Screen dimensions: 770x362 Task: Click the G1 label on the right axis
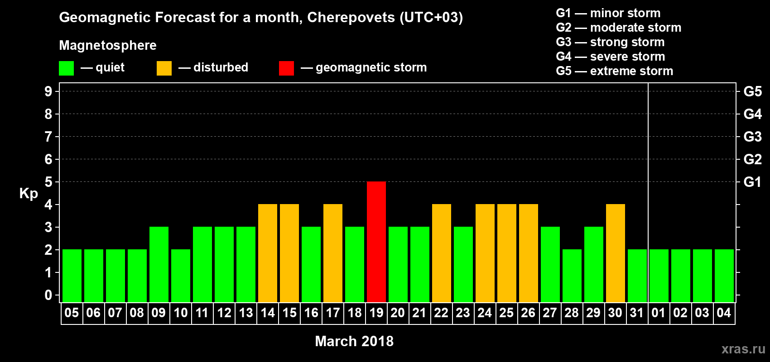tap(753, 182)
